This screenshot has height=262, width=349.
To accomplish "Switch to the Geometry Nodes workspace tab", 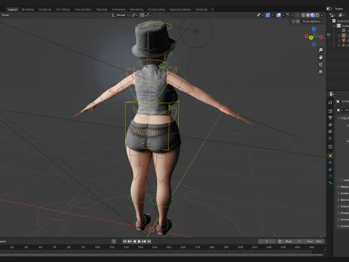I will (x=180, y=9).
